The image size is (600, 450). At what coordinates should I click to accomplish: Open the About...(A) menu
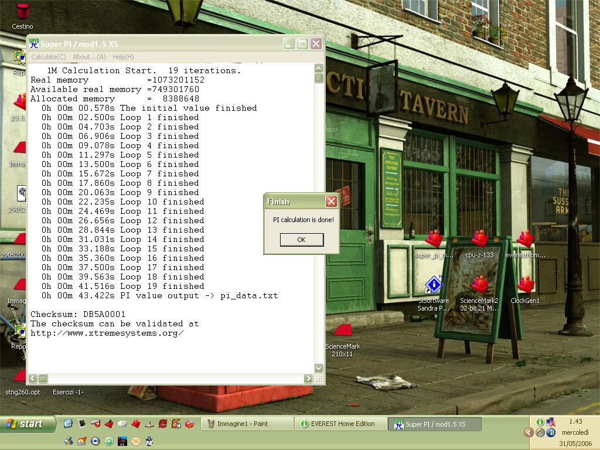click(89, 57)
